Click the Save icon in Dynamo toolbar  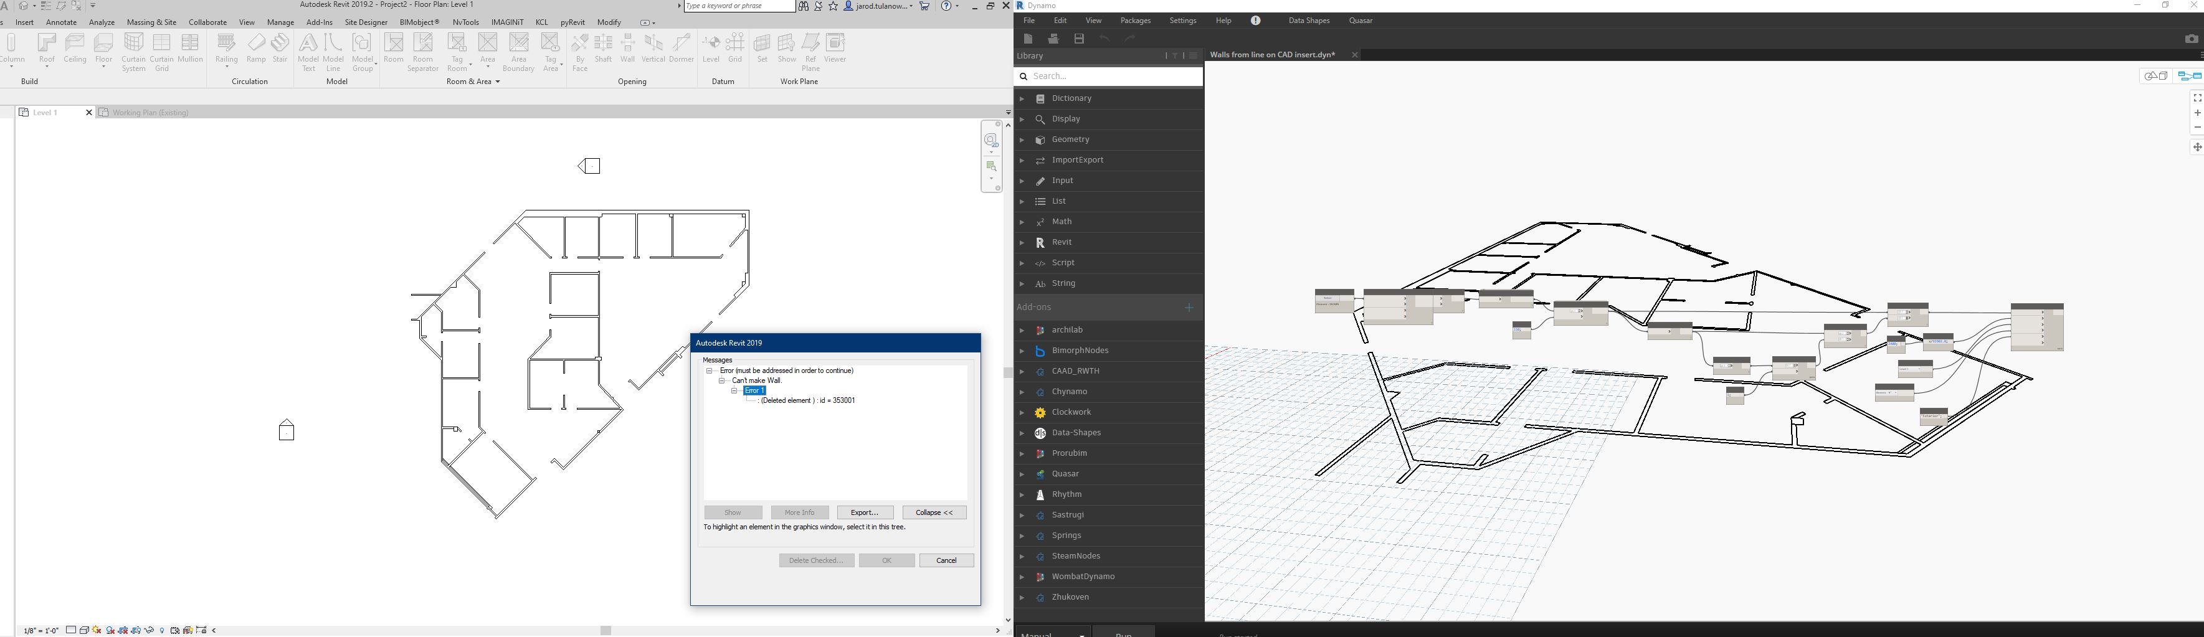point(1079,39)
